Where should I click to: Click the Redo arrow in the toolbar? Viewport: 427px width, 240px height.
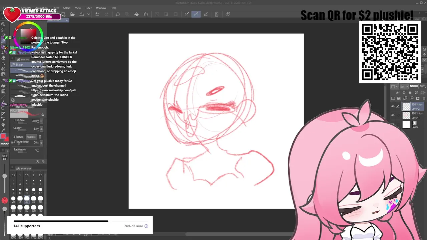click(x=106, y=14)
